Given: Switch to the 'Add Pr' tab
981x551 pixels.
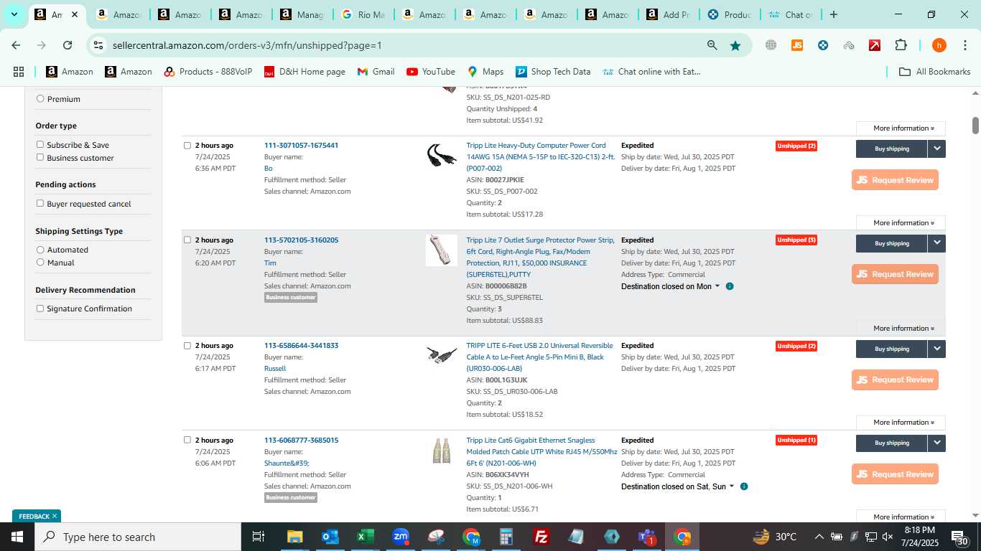Looking at the screenshot, I should 669,14.
